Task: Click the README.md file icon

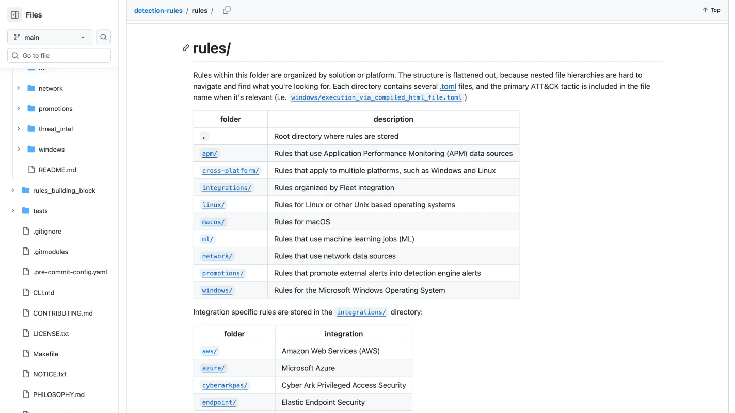Action: [x=31, y=170]
